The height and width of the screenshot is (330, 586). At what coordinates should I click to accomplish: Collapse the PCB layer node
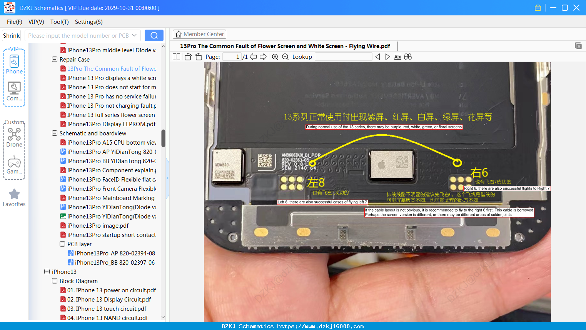[62, 244]
